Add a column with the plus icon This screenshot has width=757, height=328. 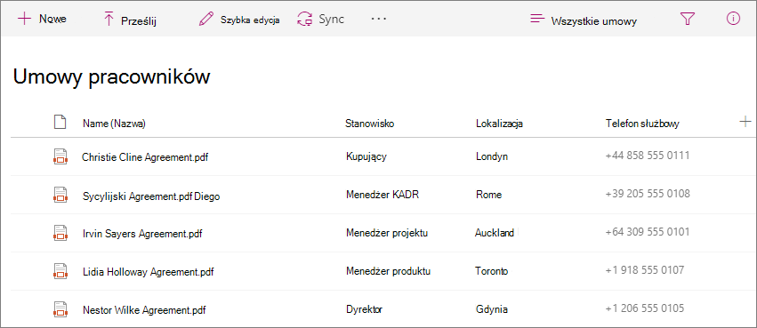[x=745, y=122]
